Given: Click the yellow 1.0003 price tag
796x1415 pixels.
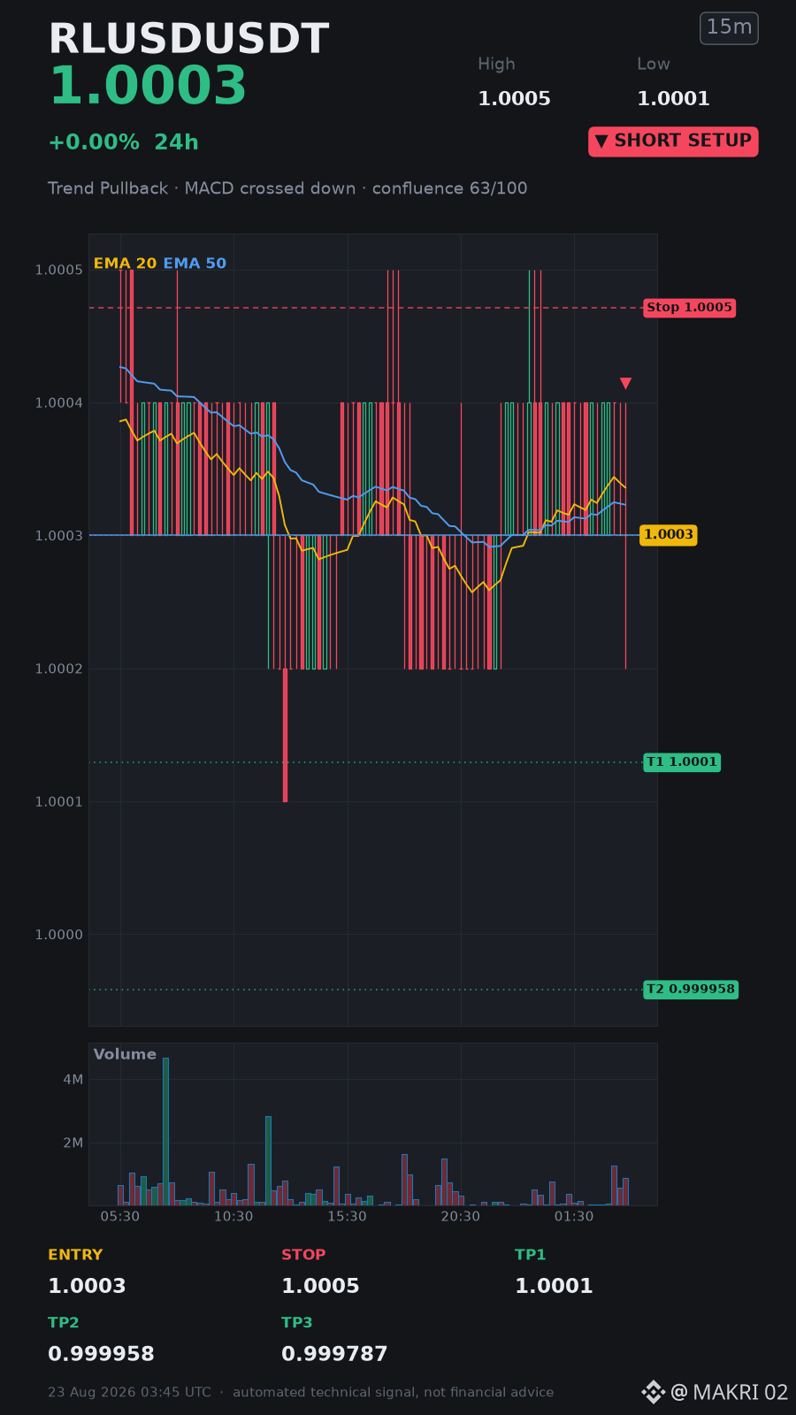Looking at the screenshot, I should point(669,535).
